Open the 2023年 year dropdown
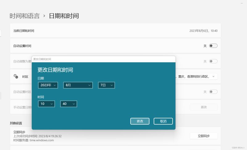Screen dimensions: 247x150 click(x=48, y=85)
